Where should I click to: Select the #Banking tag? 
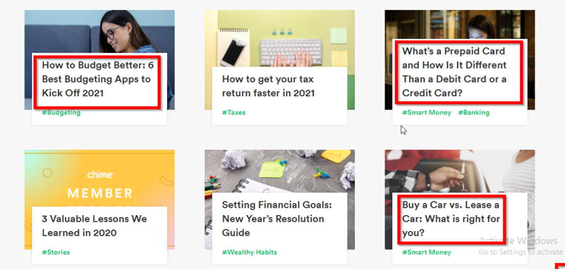473,113
